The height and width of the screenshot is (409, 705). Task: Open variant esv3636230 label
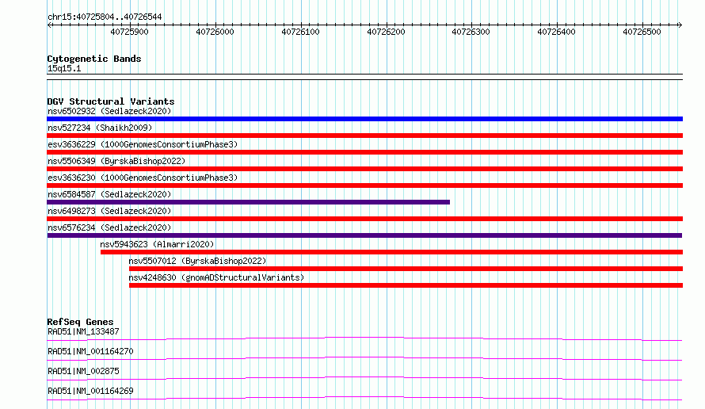pos(143,178)
